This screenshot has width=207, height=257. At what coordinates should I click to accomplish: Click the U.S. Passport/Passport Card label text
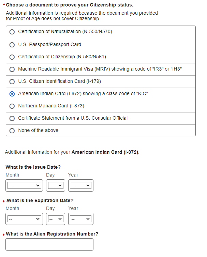point(49,44)
